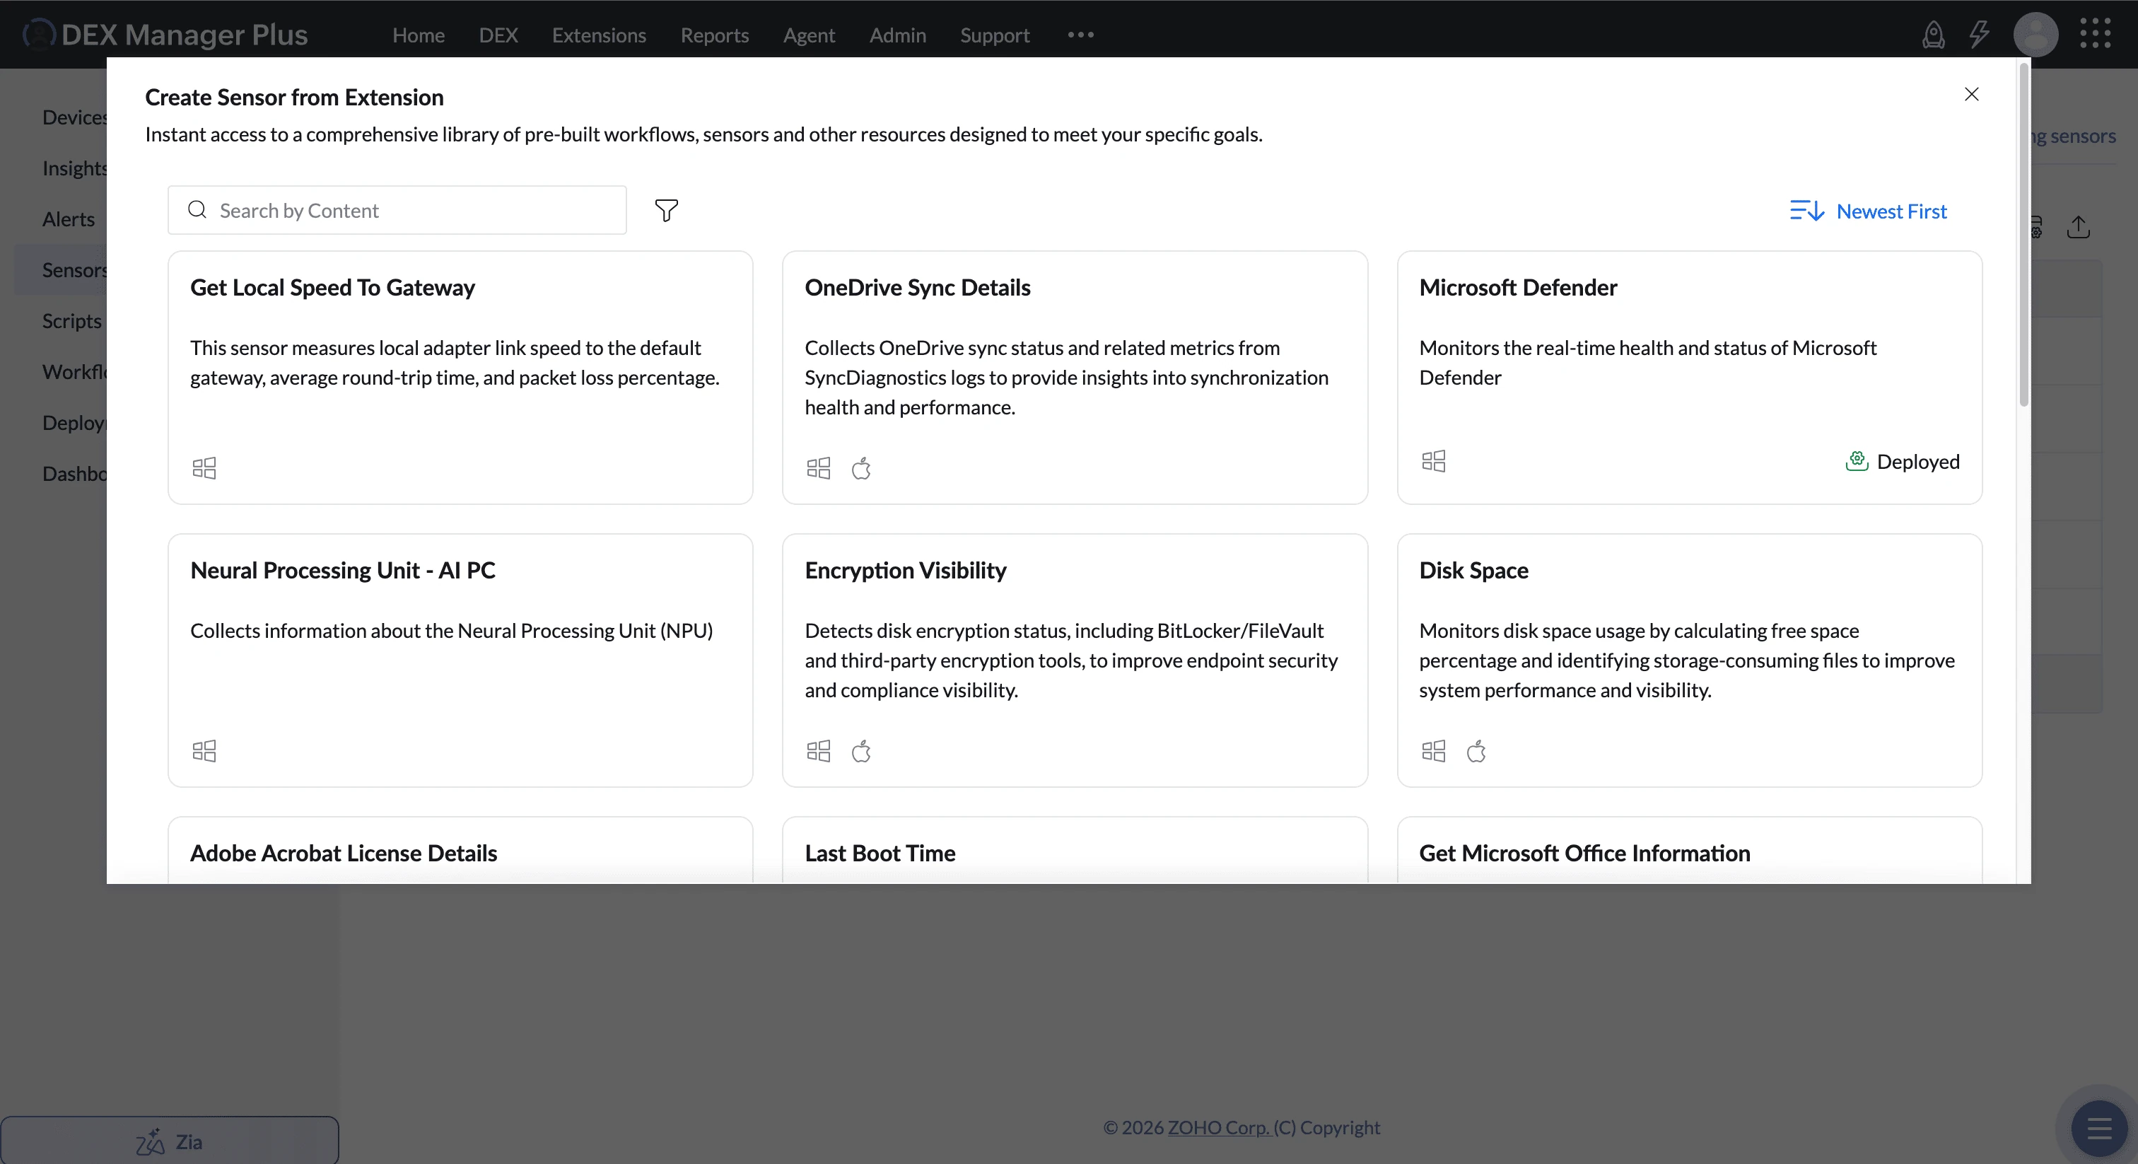Open the DEX menu
Image resolution: width=2138 pixels, height=1164 pixels.
[x=498, y=35]
